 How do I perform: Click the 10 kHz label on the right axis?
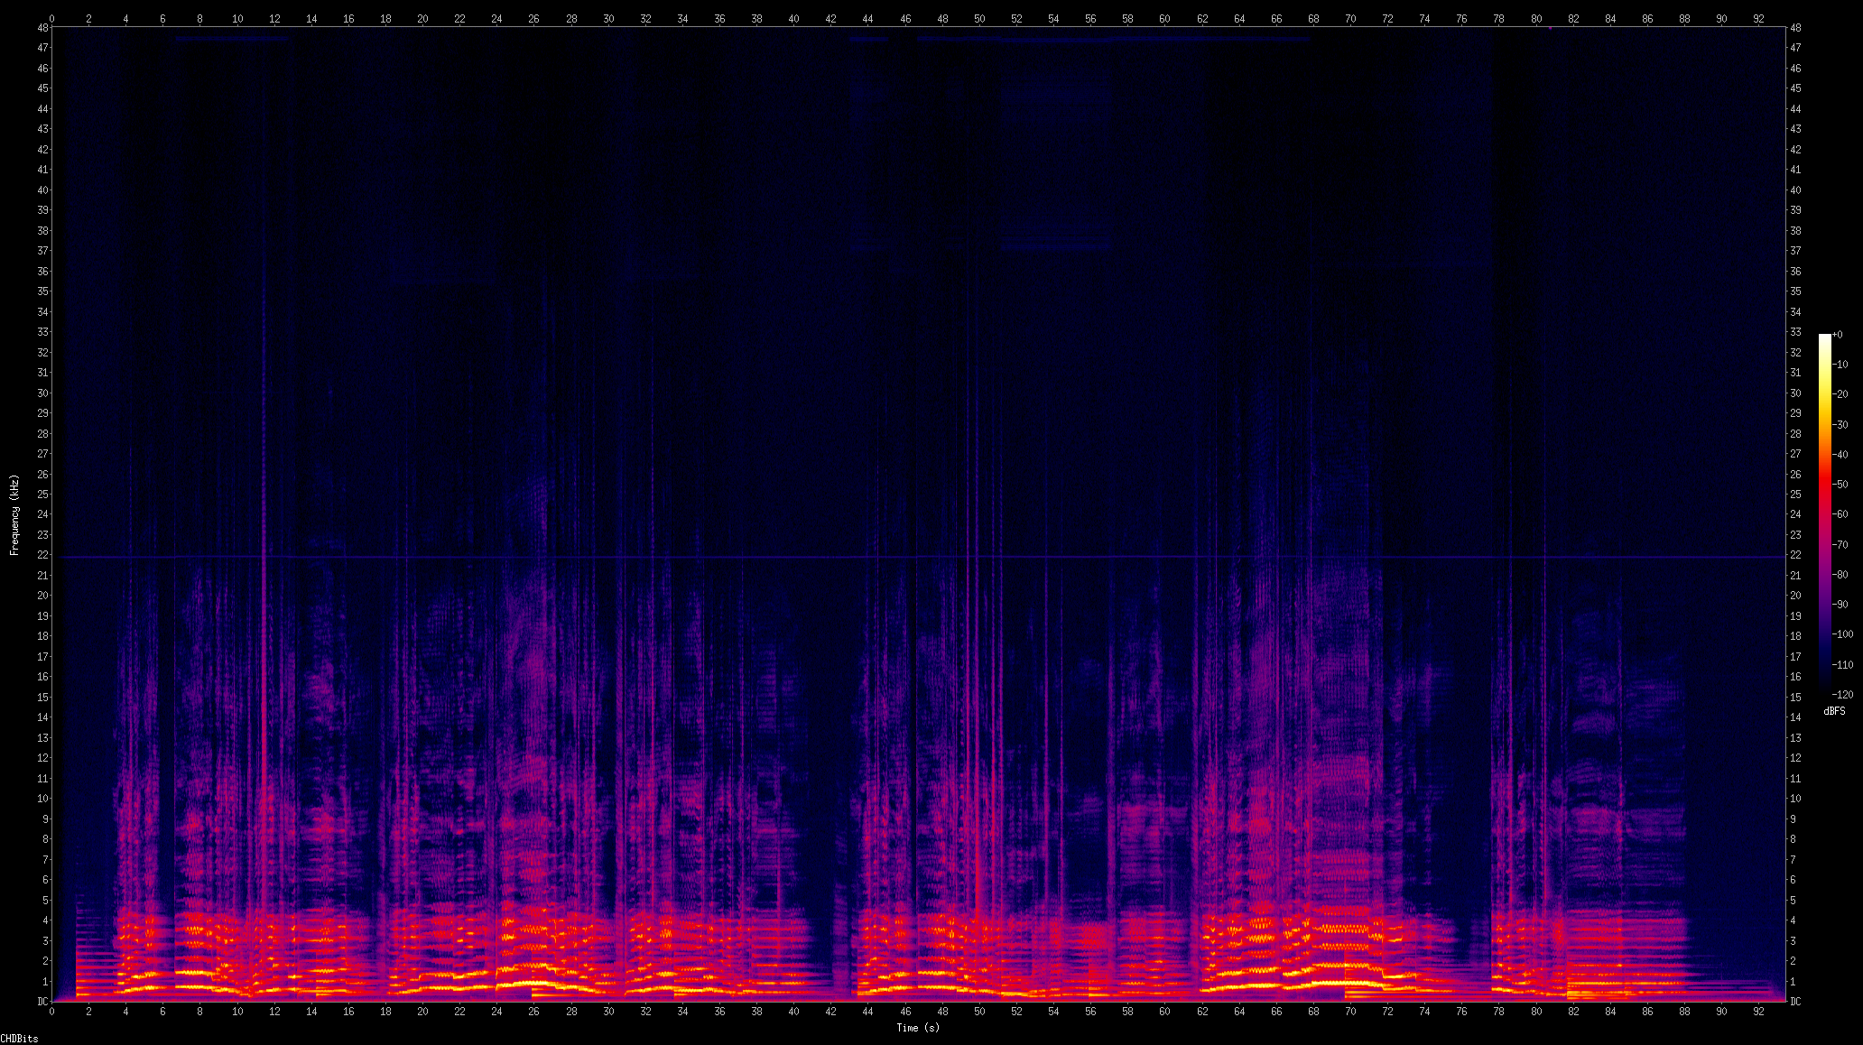click(1795, 799)
